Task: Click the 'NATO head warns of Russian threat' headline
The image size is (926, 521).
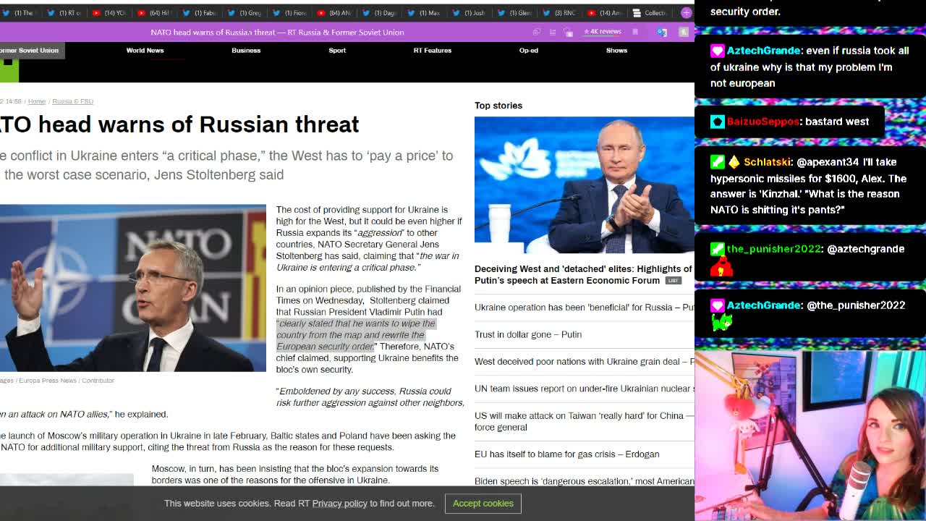Action: [x=179, y=124]
